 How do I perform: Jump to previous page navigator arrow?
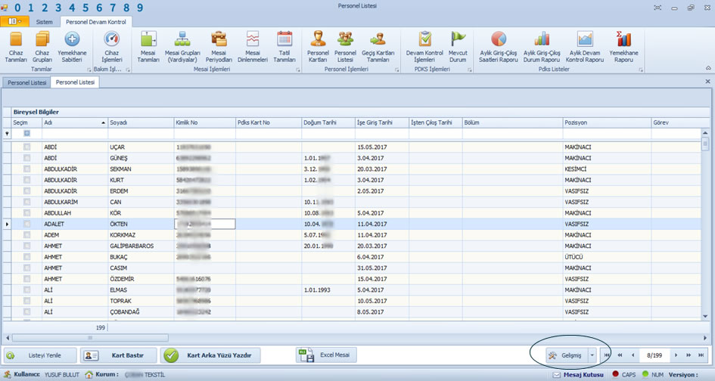620,355
